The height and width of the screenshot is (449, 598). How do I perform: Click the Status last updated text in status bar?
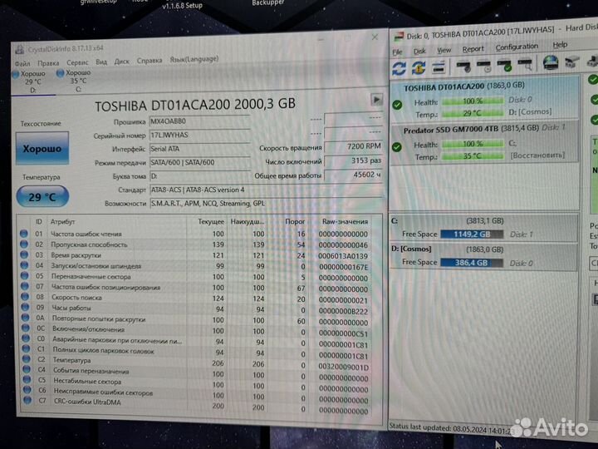coord(451,428)
